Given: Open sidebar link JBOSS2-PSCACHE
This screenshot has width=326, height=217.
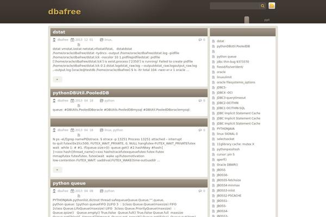Looking at the screenshot, I should click(x=229, y=195).
